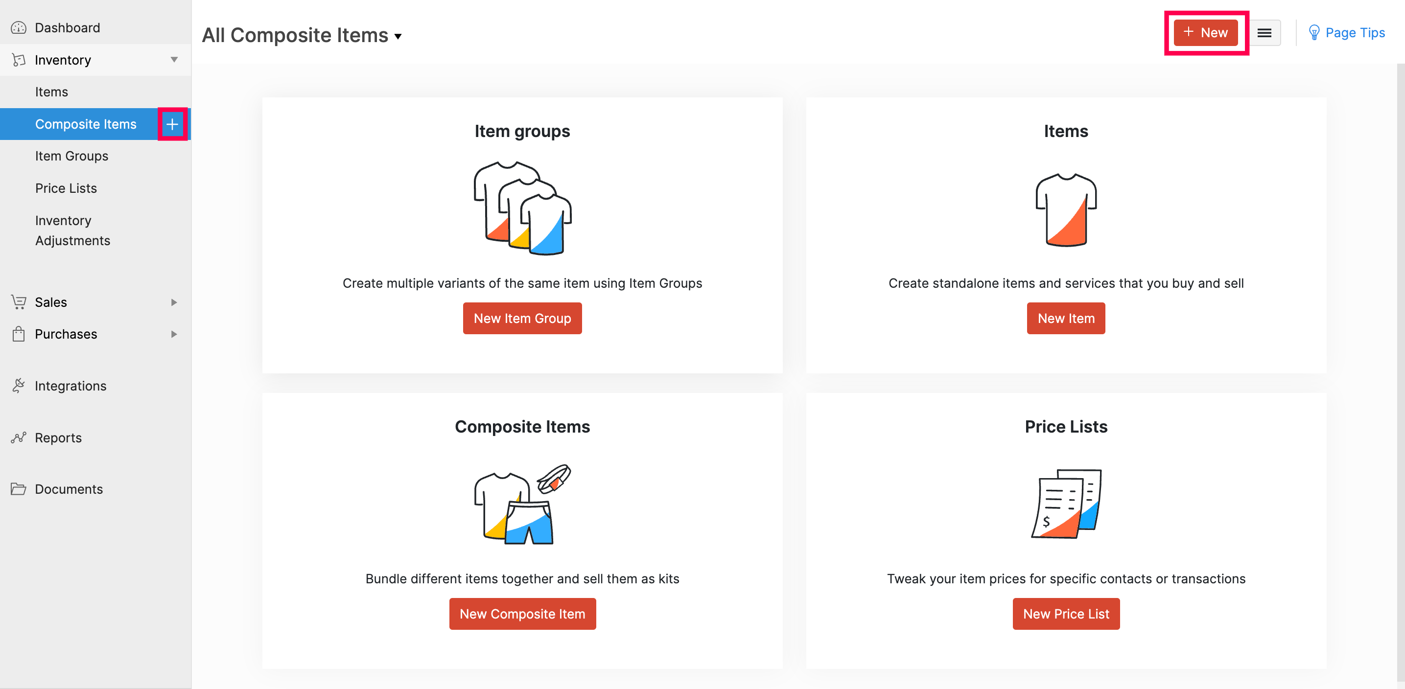Click the red New button
The image size is (1405, 689).
1205,33
